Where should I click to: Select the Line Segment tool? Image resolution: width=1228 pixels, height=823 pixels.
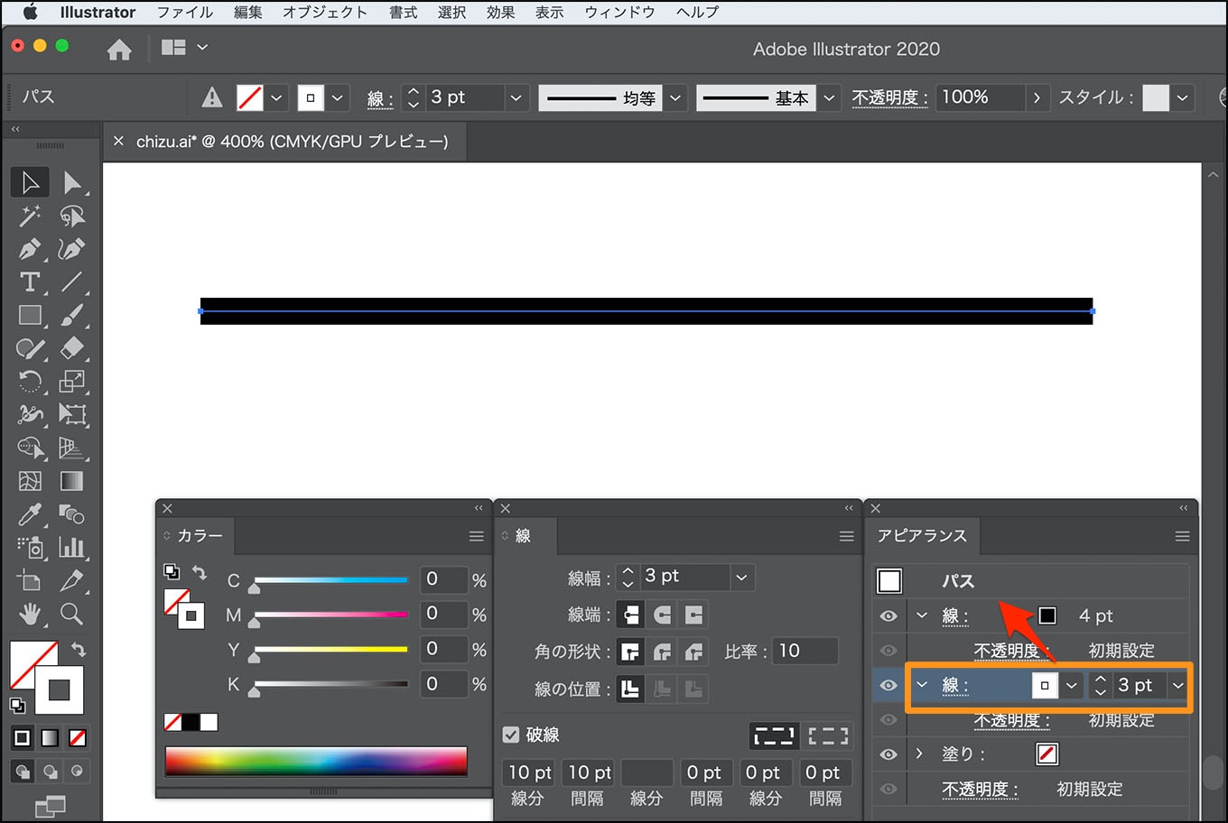coord(72,282)
